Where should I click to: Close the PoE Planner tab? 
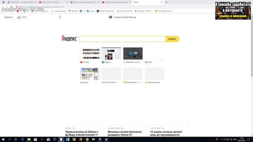[x=35, y=2]
